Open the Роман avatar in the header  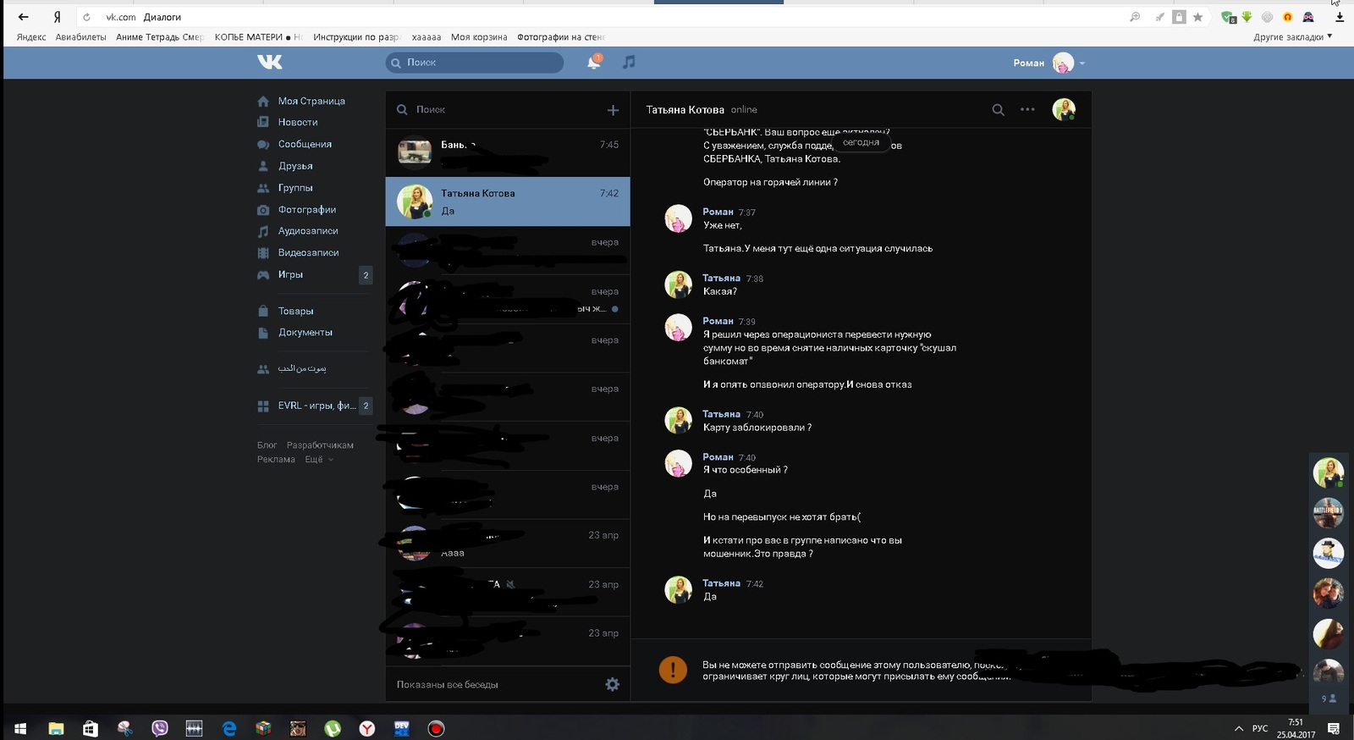(x=1063, y=63)
